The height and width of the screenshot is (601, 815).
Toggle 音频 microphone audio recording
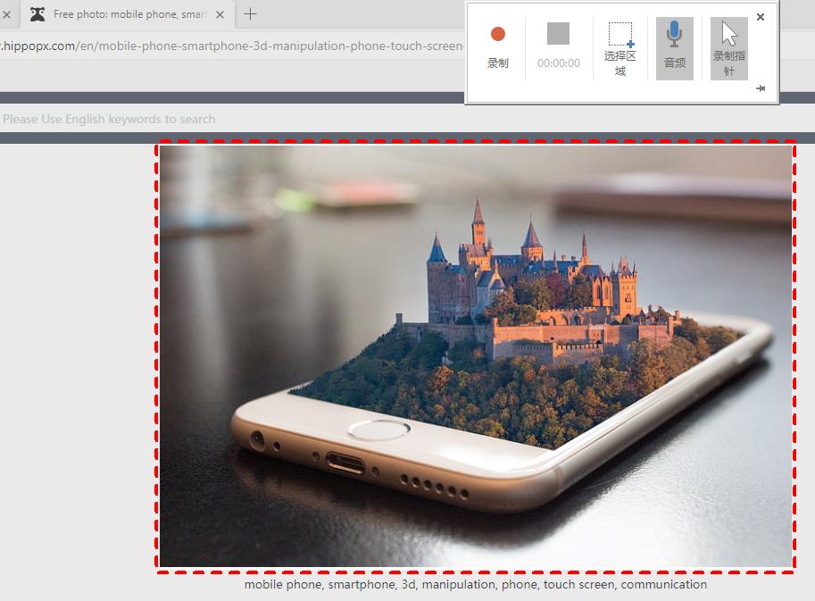pyautogui.click(x=674, y=48)
